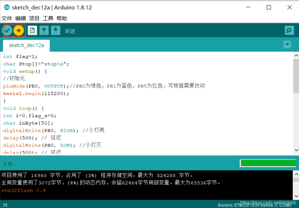Click the 'sketch_dec12a | Arduino 1.8.12' window title
Viewport: 299px width, 208px height.
[x=52, y=7]
